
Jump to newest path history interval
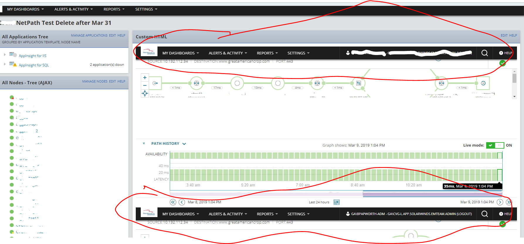point(509,202)
